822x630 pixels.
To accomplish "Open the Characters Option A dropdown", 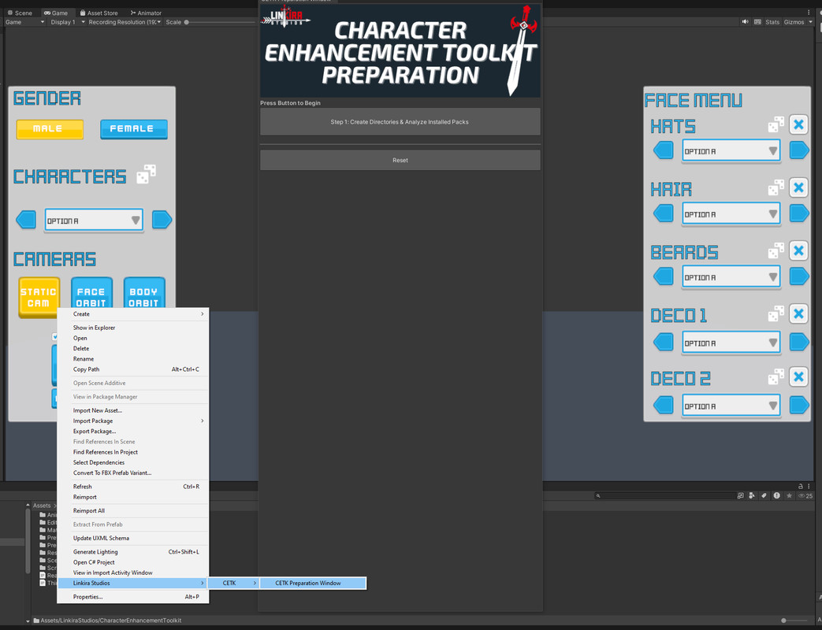I will (93, 220).
